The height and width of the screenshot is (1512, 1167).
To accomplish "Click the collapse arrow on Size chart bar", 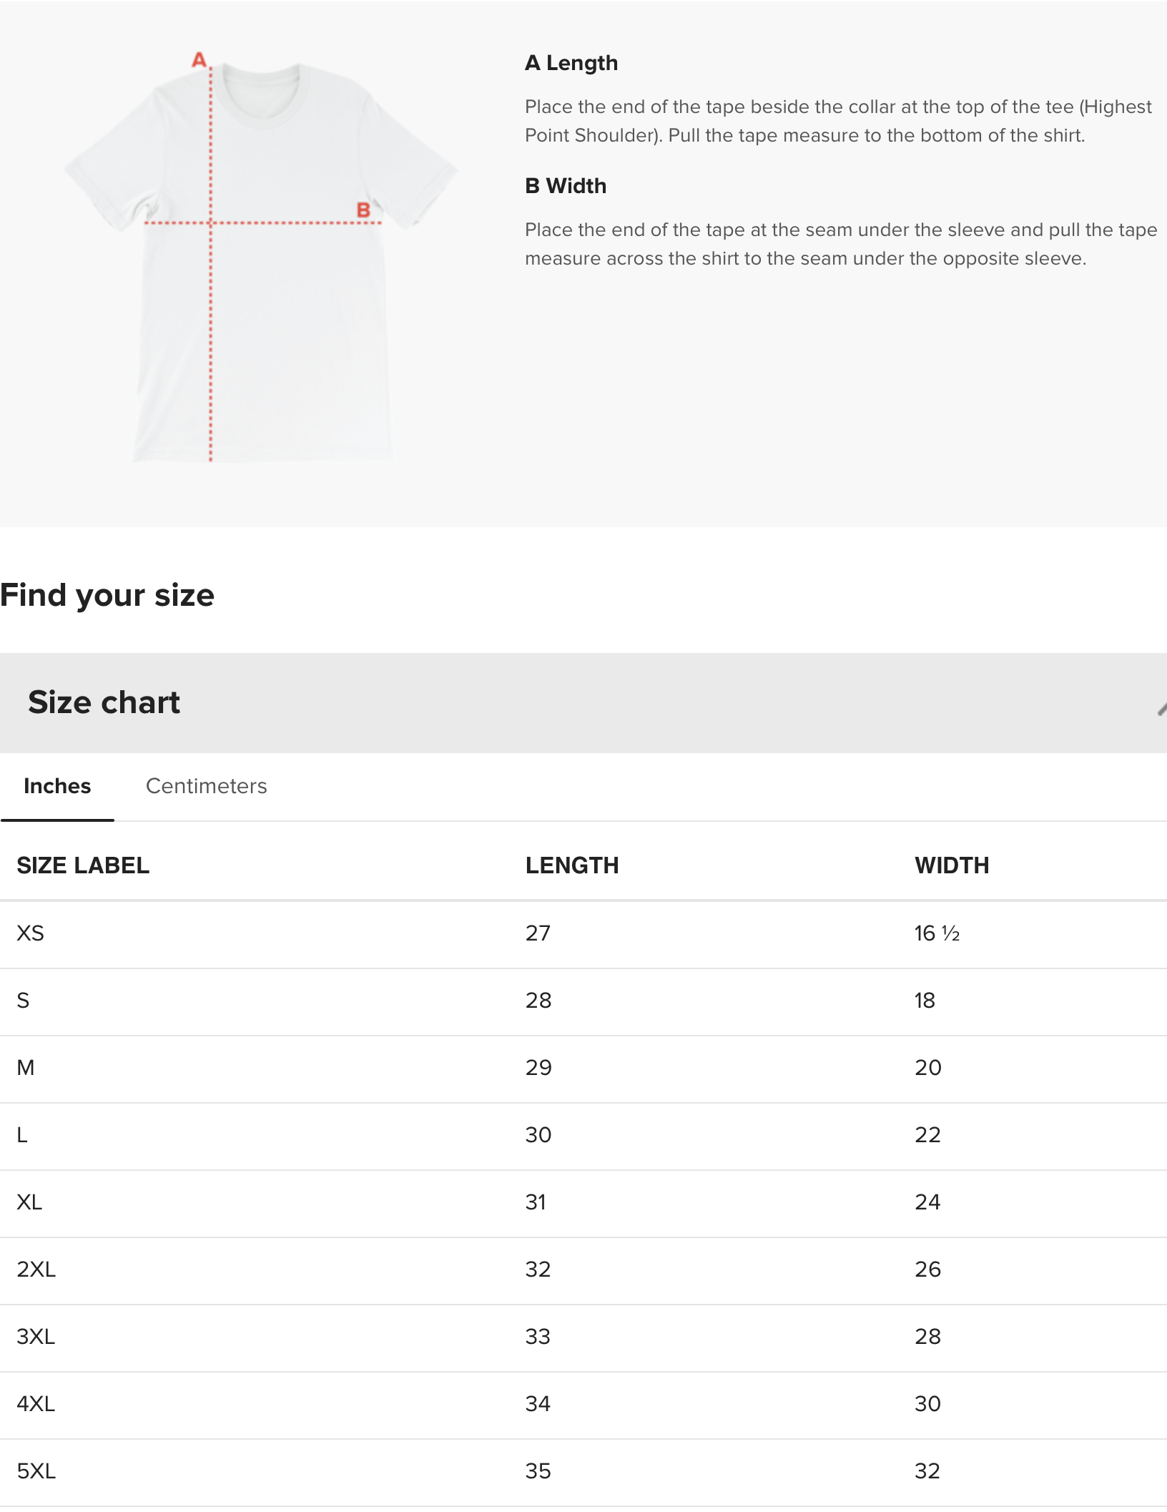I will [x=1161, y=708].
